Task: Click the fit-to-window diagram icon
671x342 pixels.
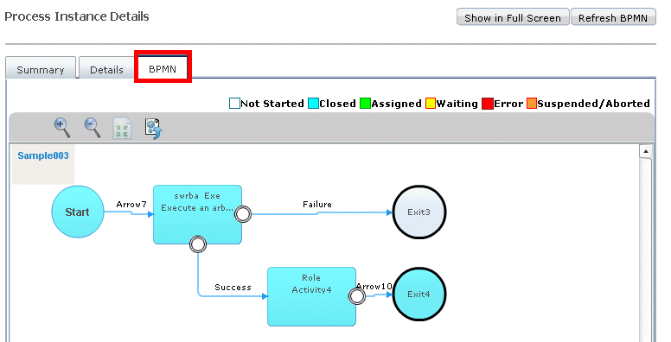Action: point(123,129)
